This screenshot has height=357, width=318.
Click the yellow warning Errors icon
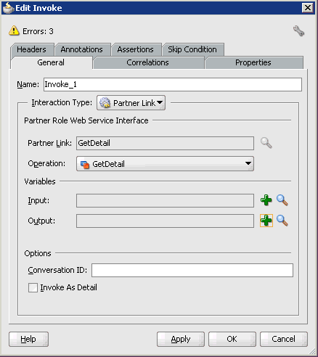coord(14,30)
